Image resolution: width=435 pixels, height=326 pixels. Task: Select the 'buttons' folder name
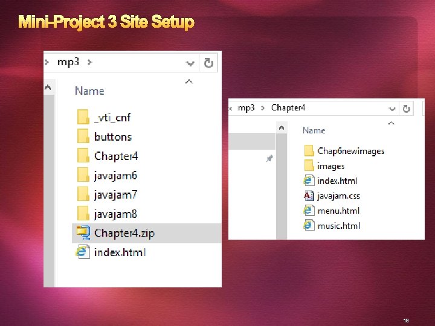pyautogui.click(x=113, y=136)
